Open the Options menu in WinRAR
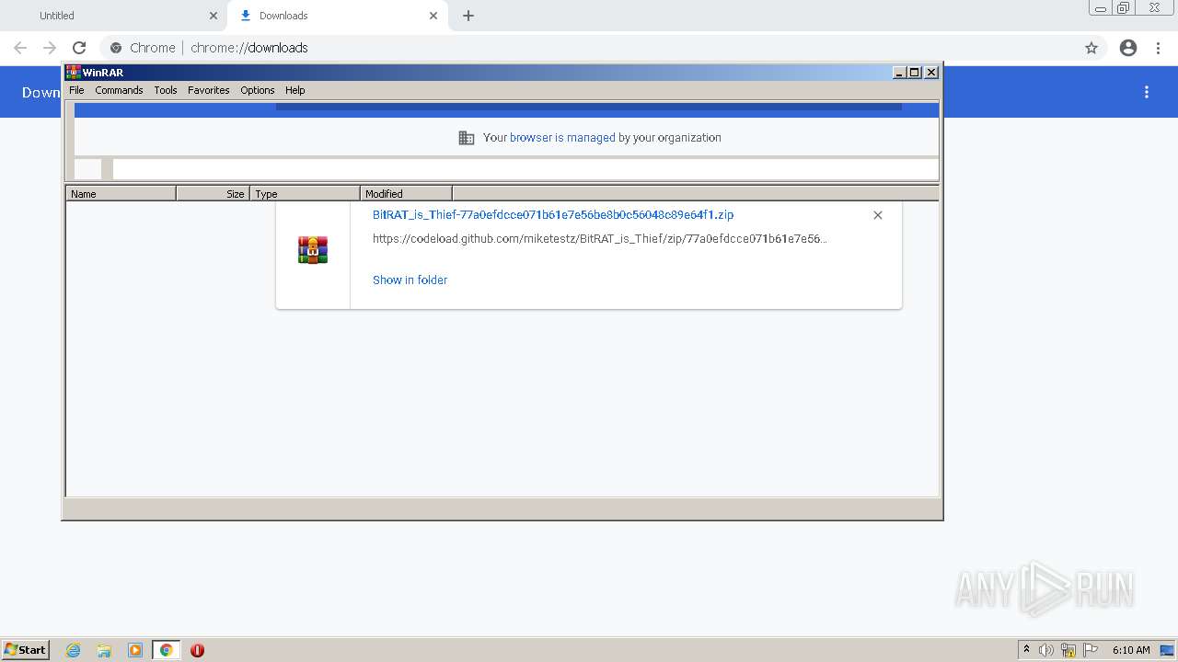The width and height of the screenshot is (1178, 662). 258,90
